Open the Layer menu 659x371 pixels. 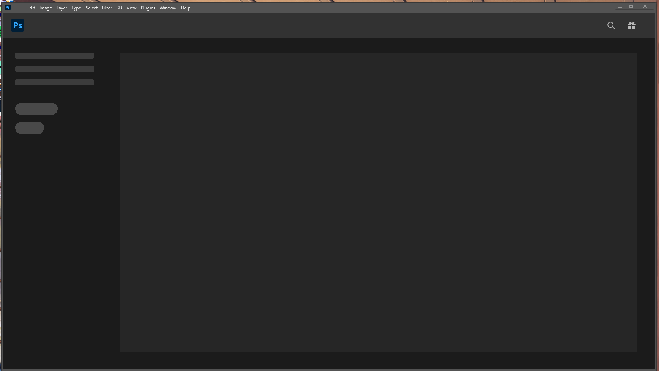coord(61,8)
